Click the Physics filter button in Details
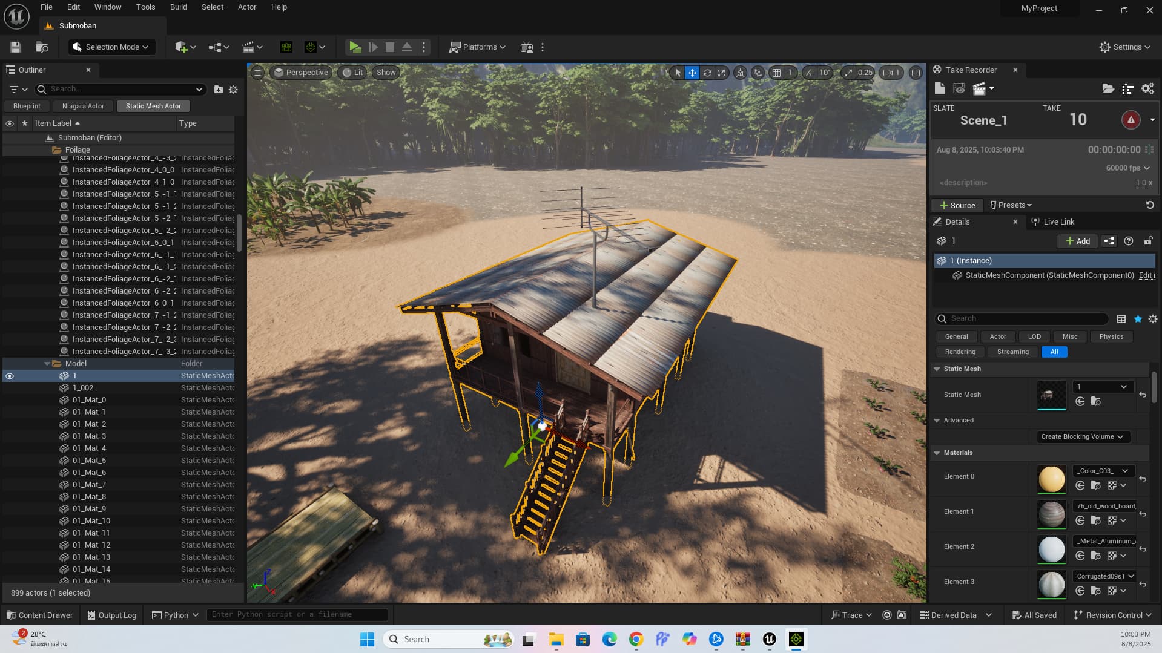 click(1111, 336)
